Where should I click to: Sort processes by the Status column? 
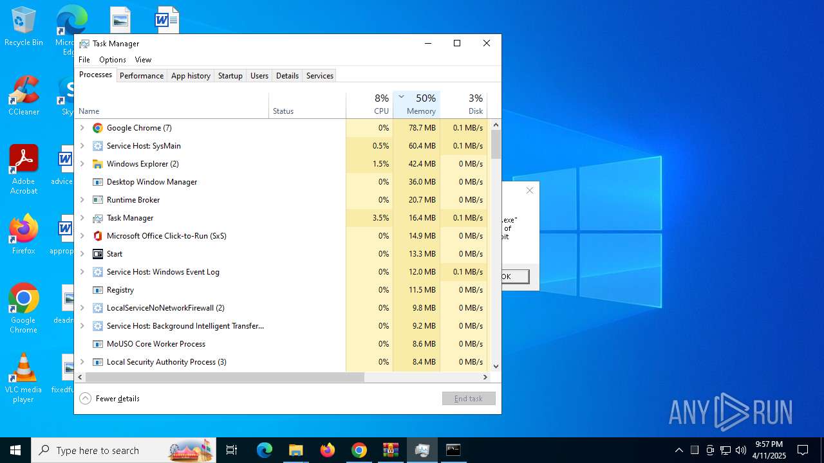307,105
